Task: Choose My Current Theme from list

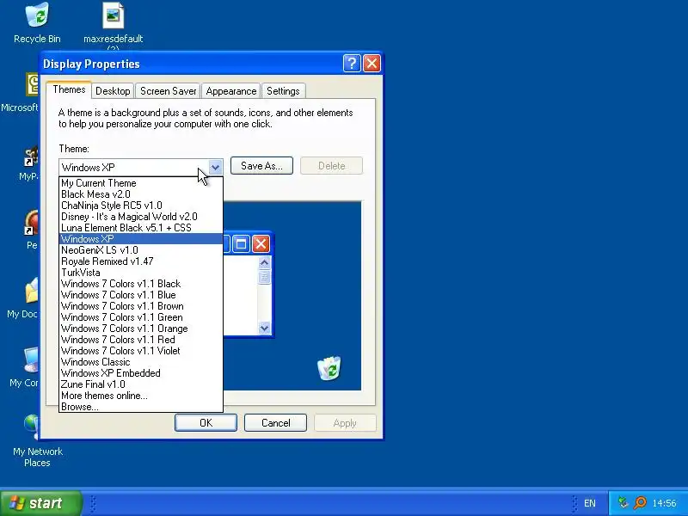Action: coord(141,183)
